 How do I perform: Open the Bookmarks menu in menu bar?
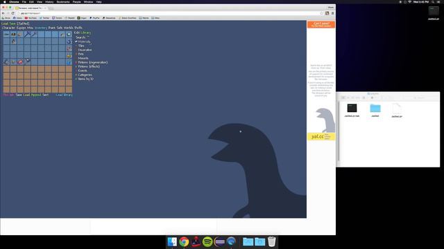tap(63, 1)
